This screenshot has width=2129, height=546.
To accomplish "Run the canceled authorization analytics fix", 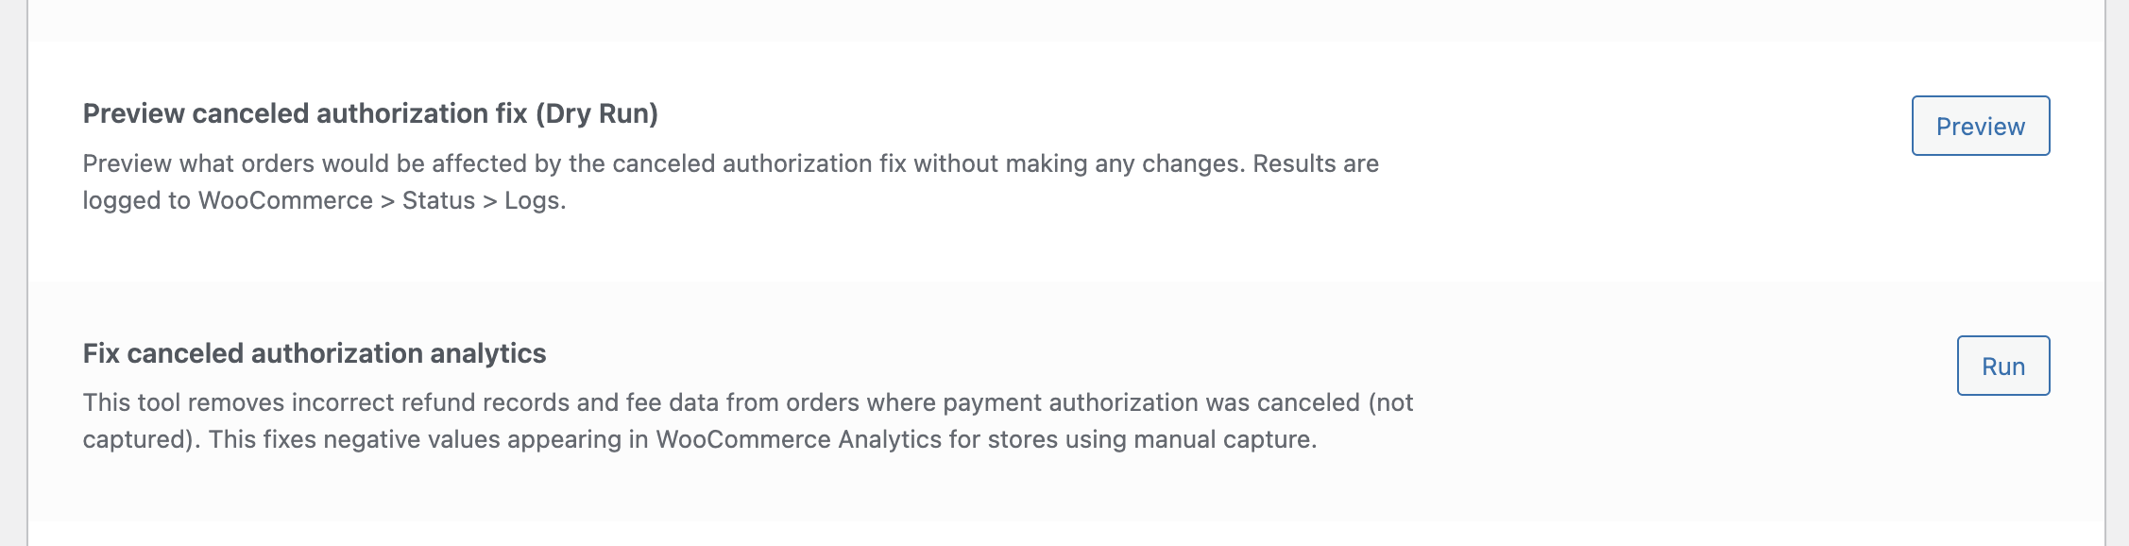I will (x=2002, y=366).
